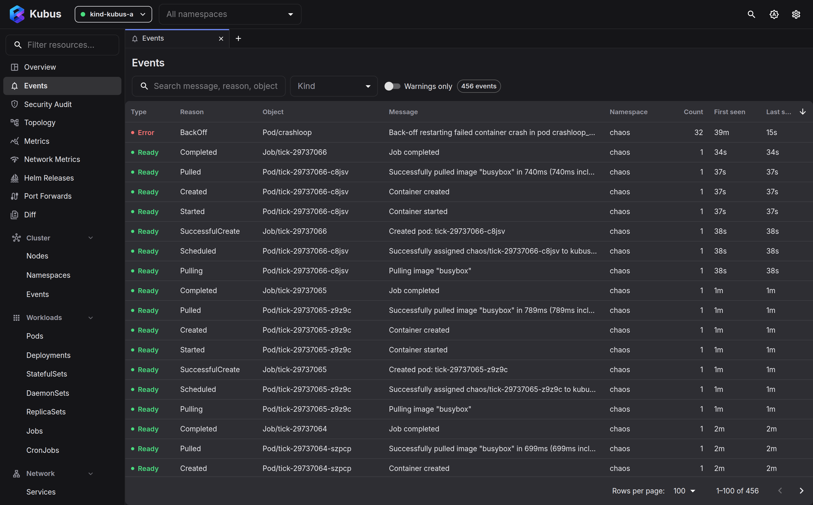This screenshot has height=505, width=813.
Task: Collapse the Workloads section chevron
Action: [x=91, y=318]
